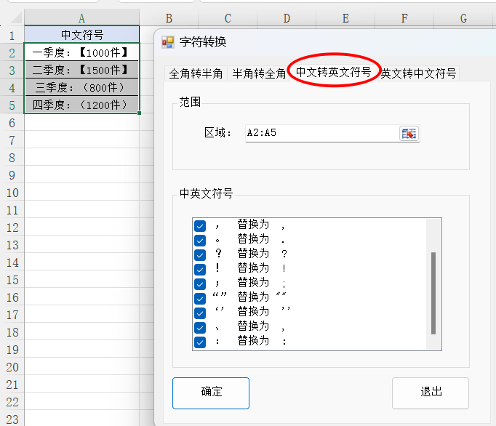This screenshot has width=496, height=426.
Task: Select column G header
Action: point(463,18)
